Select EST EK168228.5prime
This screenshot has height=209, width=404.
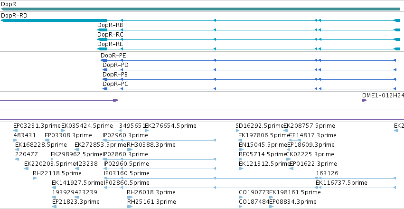point(41,145)
